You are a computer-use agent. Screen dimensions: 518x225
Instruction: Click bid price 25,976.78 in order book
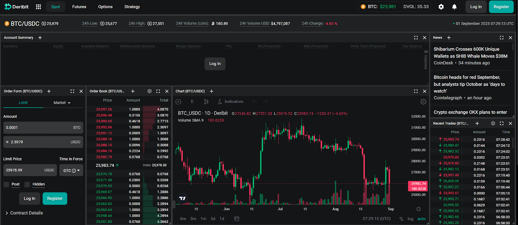pyautogui.click(x=104, y=174)
